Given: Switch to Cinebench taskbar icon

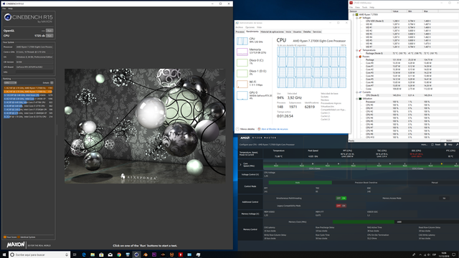Looking at the screenshot, I should tap(136, 255).
